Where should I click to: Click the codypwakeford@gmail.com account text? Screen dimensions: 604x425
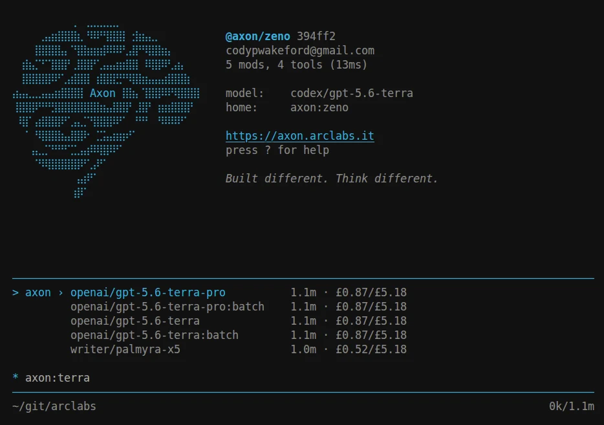point(300,51)
